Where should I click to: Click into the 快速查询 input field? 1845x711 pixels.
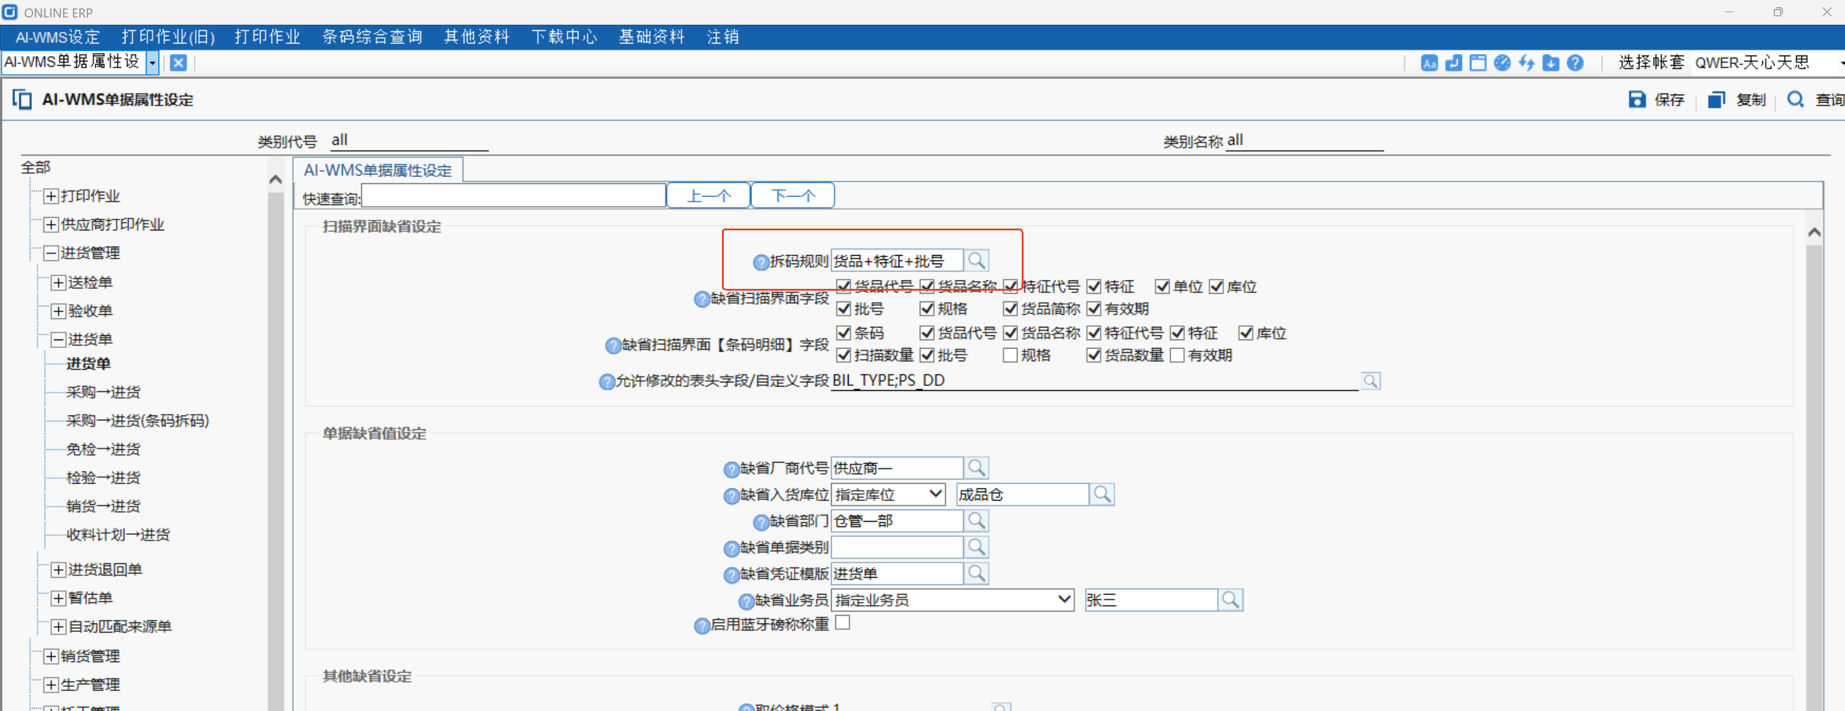513,195
